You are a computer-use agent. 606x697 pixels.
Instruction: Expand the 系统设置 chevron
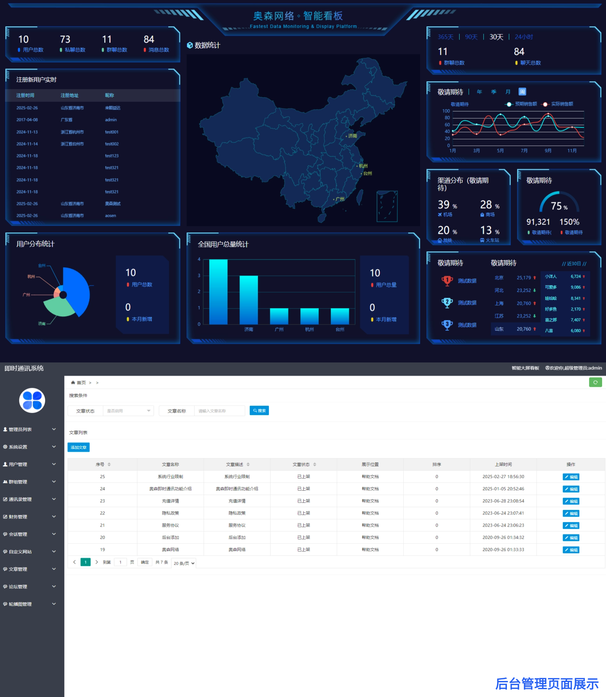54,447
